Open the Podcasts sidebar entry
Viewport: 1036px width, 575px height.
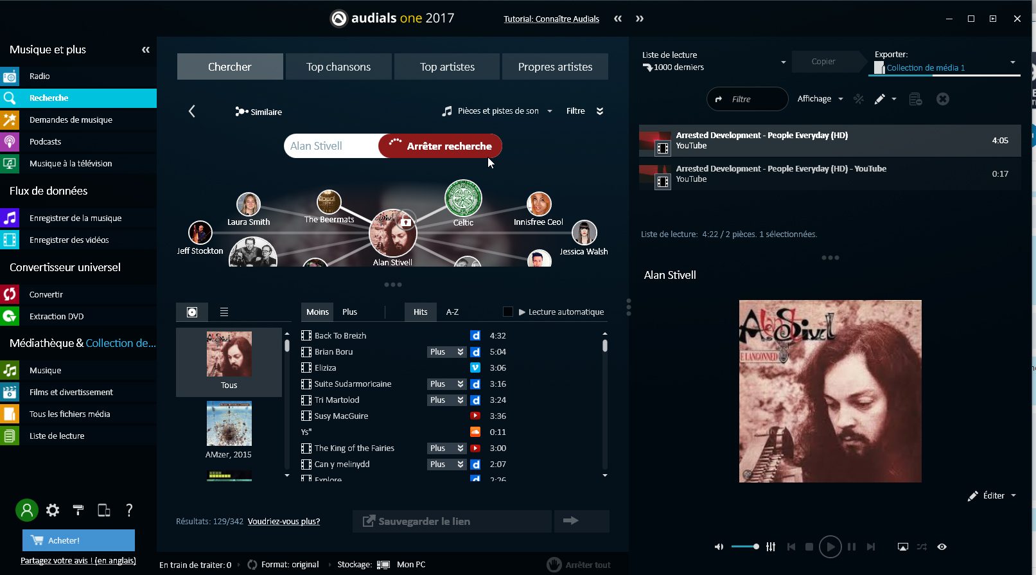coord(78,141)
